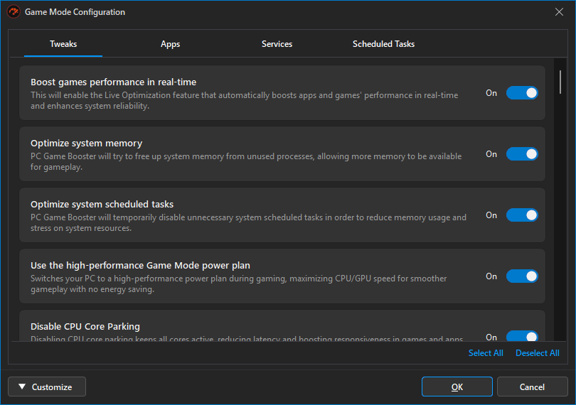
Task: Open the Services tab
Action: pos(277,44)
